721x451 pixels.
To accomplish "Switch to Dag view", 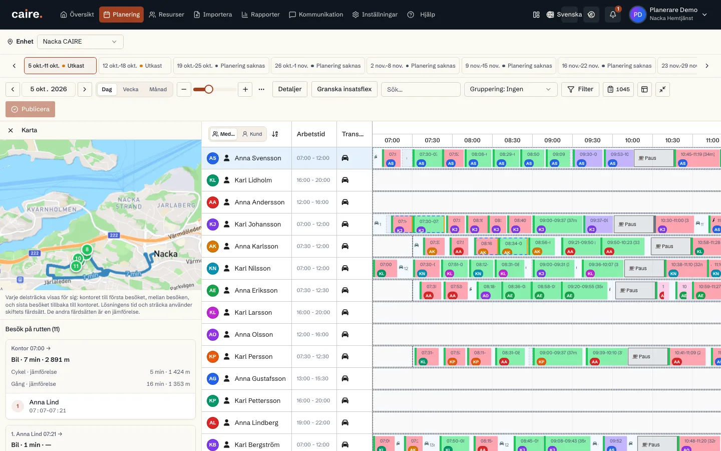I will 107,89.
